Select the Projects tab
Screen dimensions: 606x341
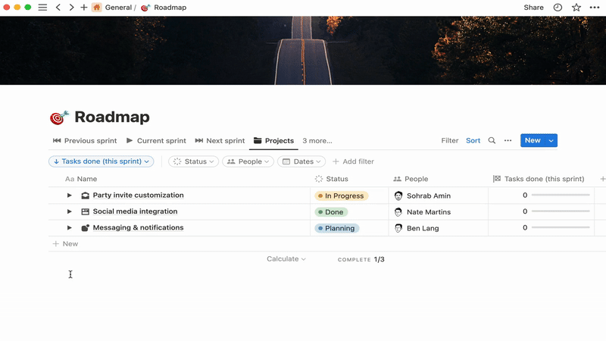pos(273,141)
